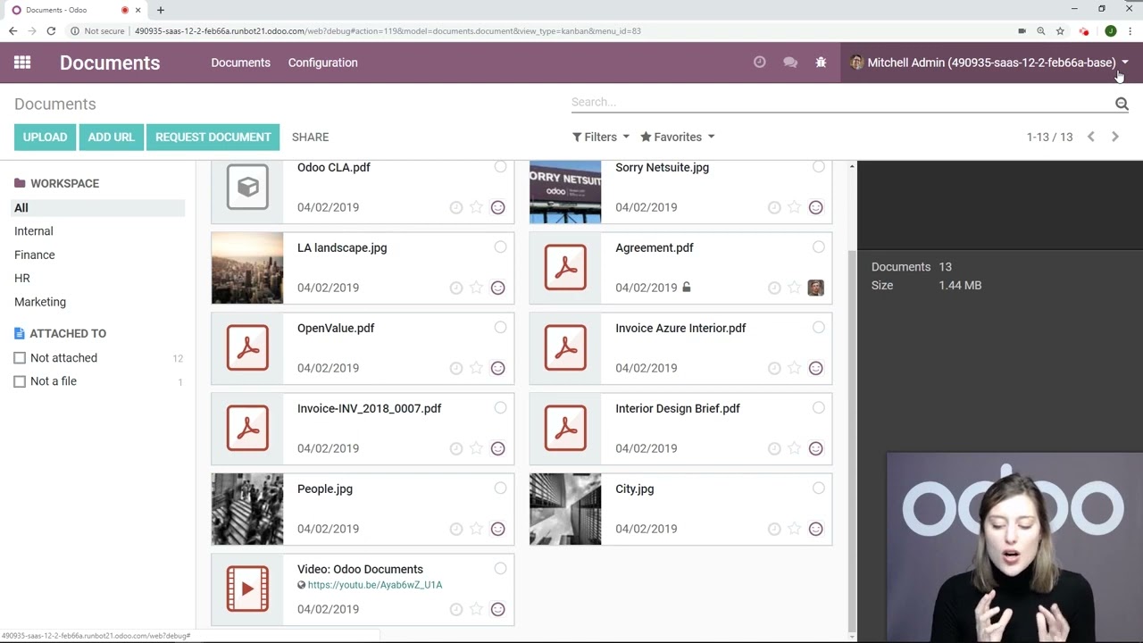Open the Mitchell Admin user menu
Screen dimensions: 1143x643
989,63
